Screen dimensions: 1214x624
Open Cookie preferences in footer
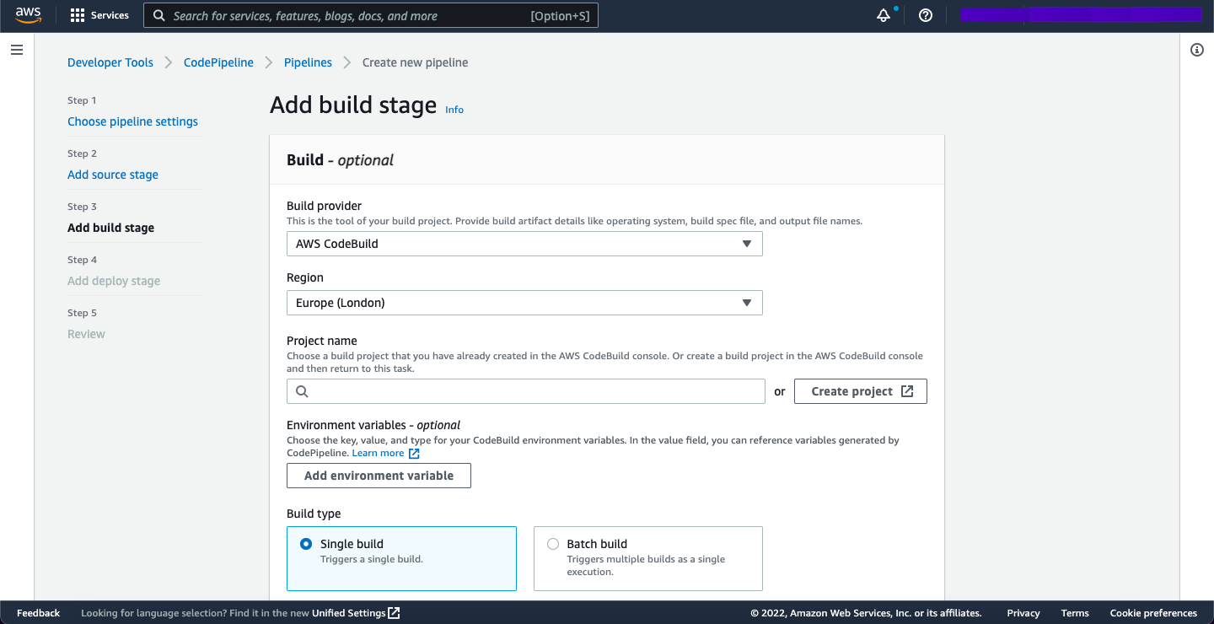[x=1153, y=613]
